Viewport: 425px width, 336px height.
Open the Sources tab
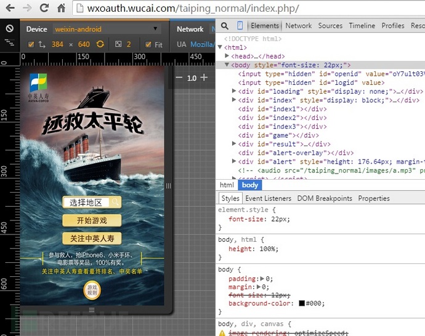330,26
